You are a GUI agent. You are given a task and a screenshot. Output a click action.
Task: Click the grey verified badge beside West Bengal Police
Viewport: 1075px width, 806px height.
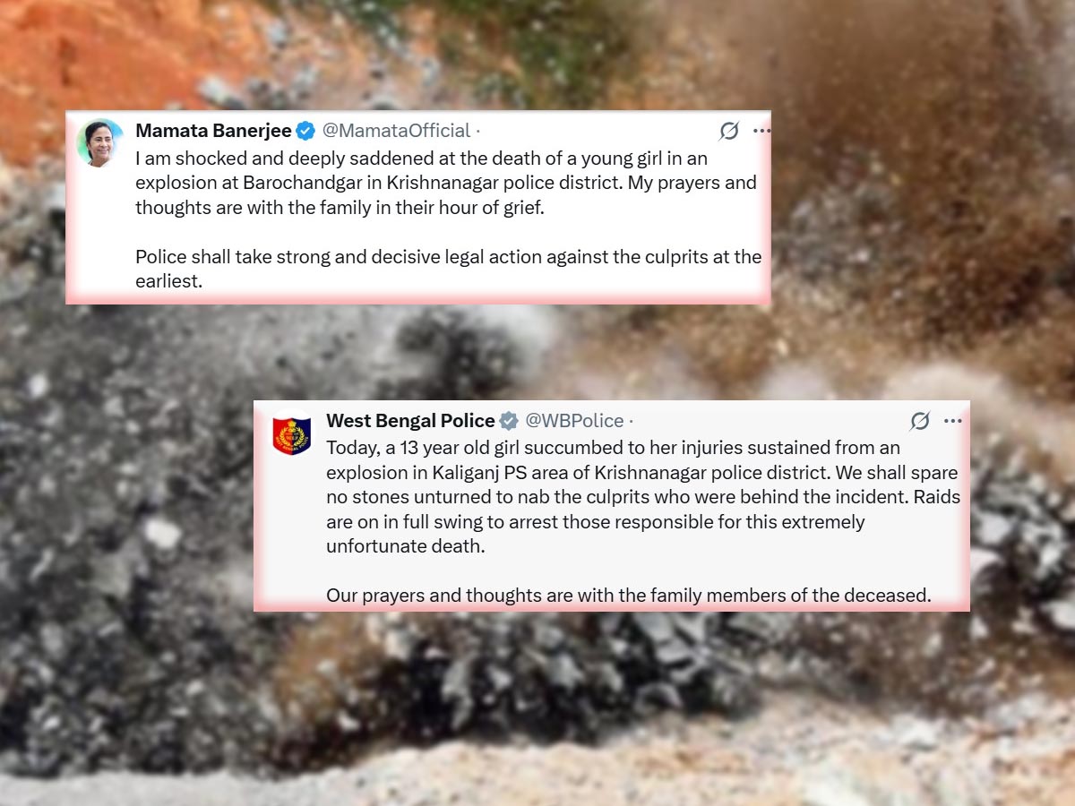point(509,421)
